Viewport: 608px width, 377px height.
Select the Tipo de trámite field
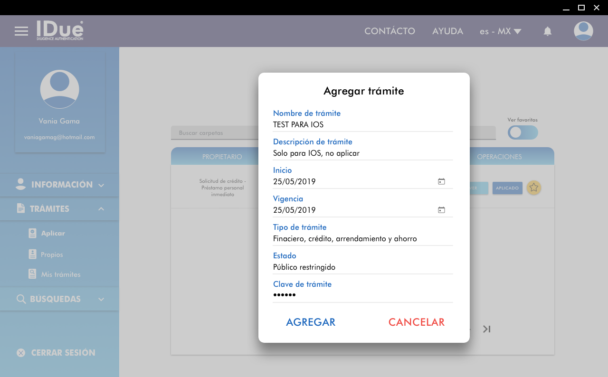[362, 239]
